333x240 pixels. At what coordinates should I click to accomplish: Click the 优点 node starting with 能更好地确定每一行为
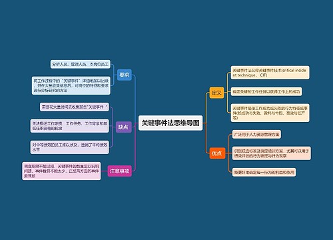tap(264, 172)
